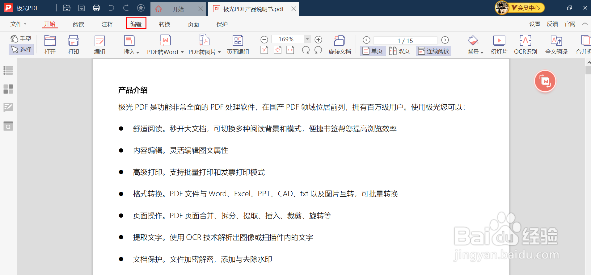591x275 pixels.
Task: Undo the last action
Action: click(x=111, y=8)
